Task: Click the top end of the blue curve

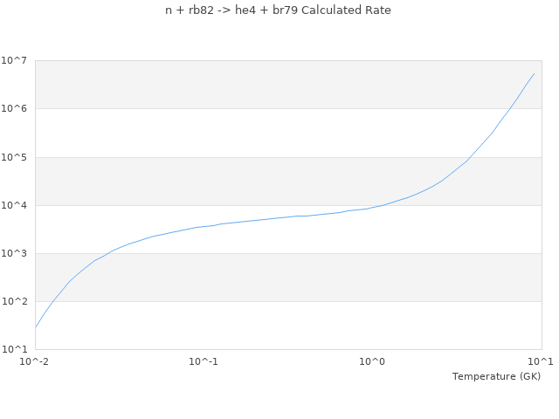Action: point(534,73)
